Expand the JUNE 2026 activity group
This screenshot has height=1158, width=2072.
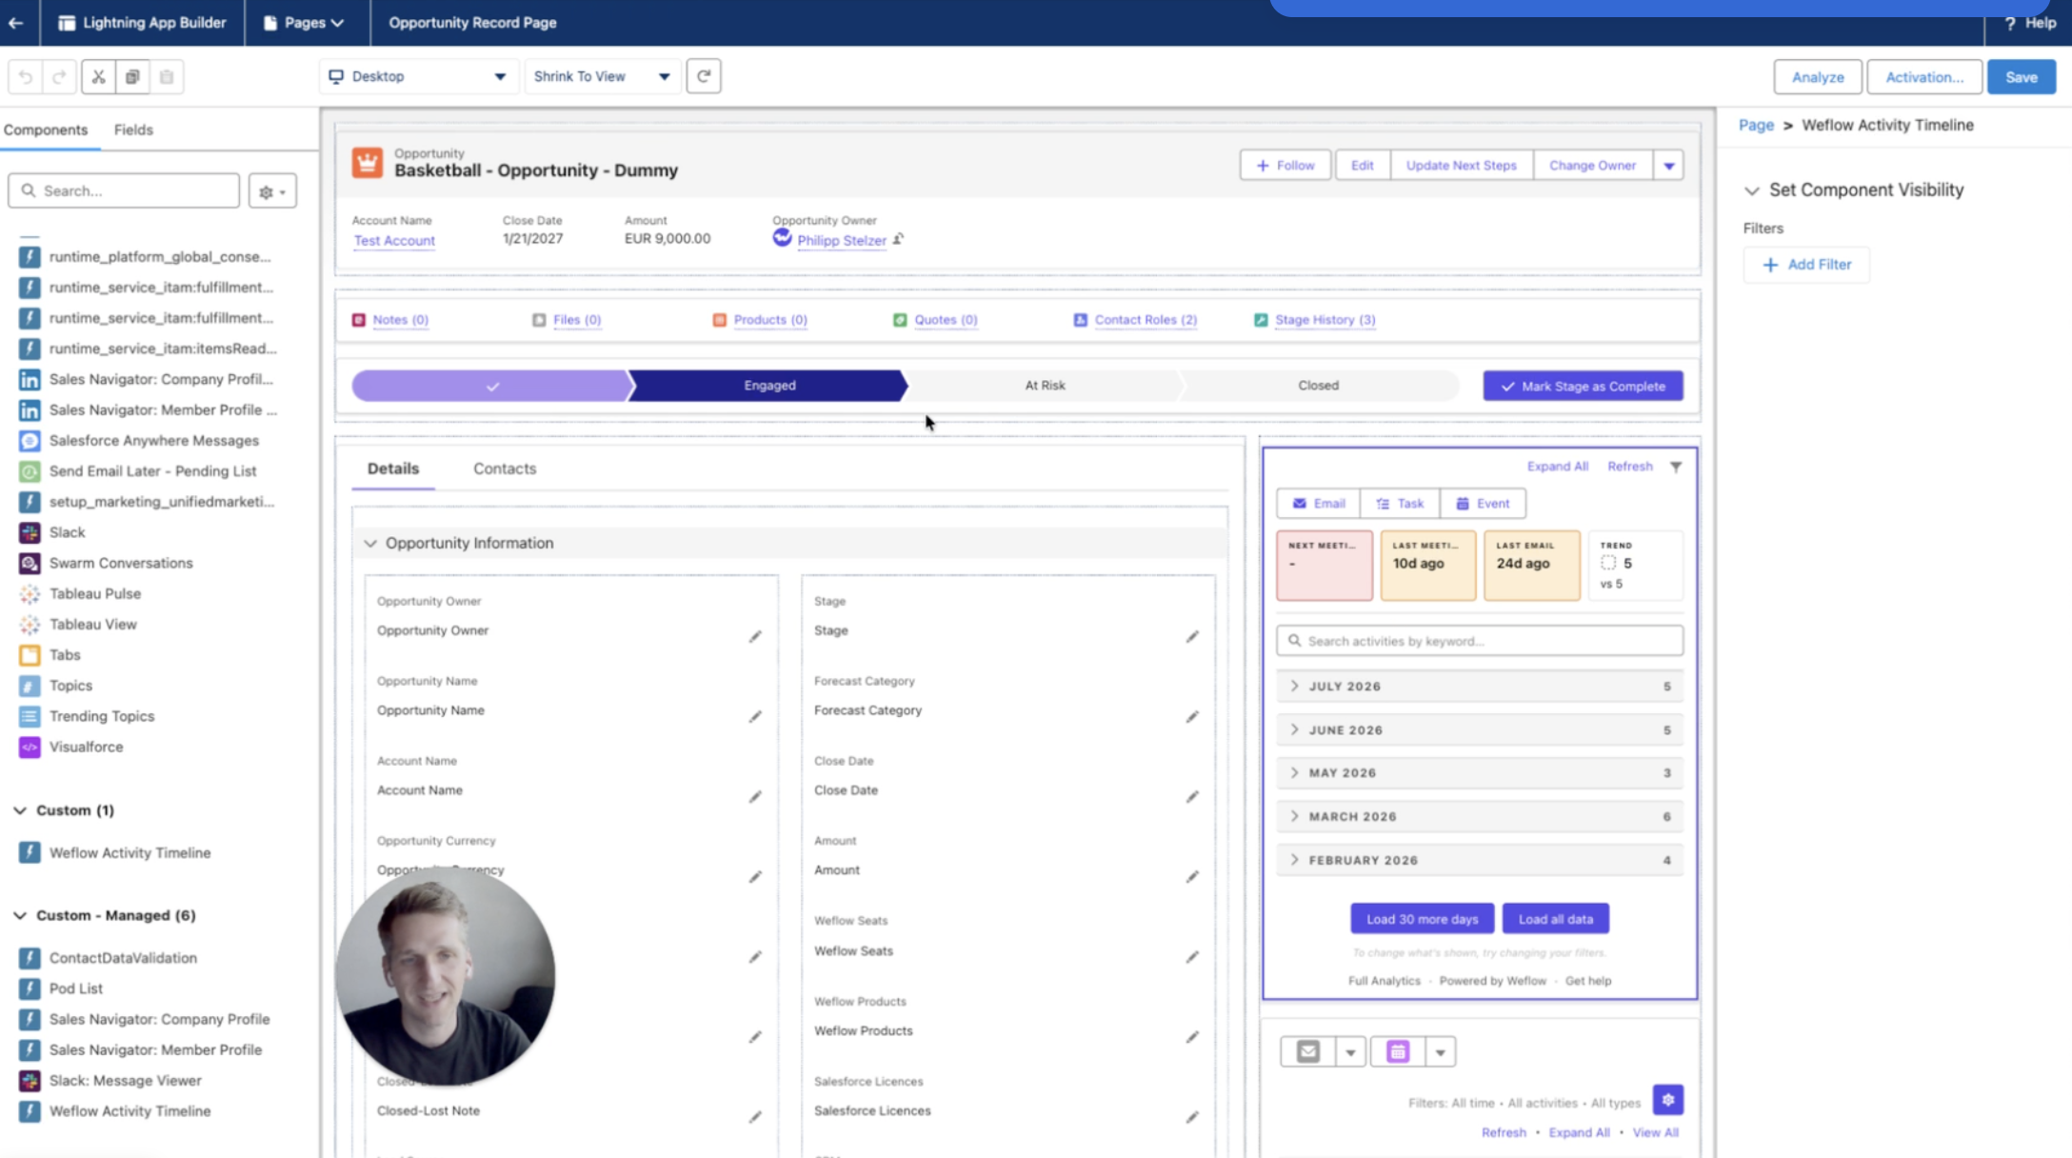pyautogui.click(x=1480, y=729)
